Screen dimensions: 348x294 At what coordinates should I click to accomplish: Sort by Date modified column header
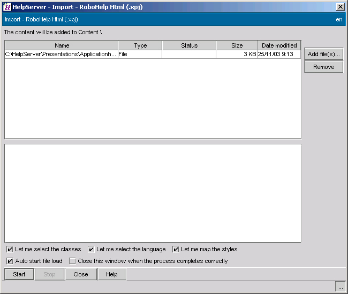click(x=279, y=45)
